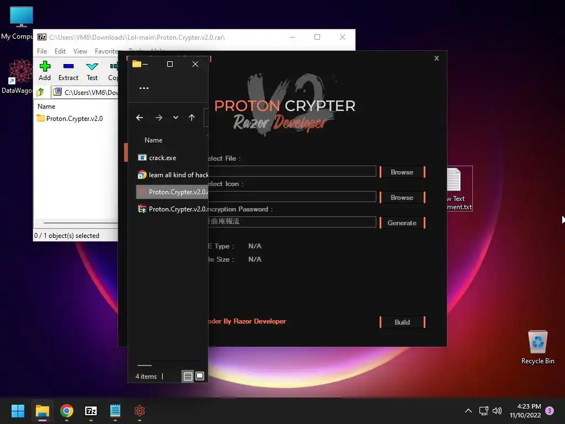Click the Name column header in Explorer
565x424 pixels.
(x=153, y=140)
